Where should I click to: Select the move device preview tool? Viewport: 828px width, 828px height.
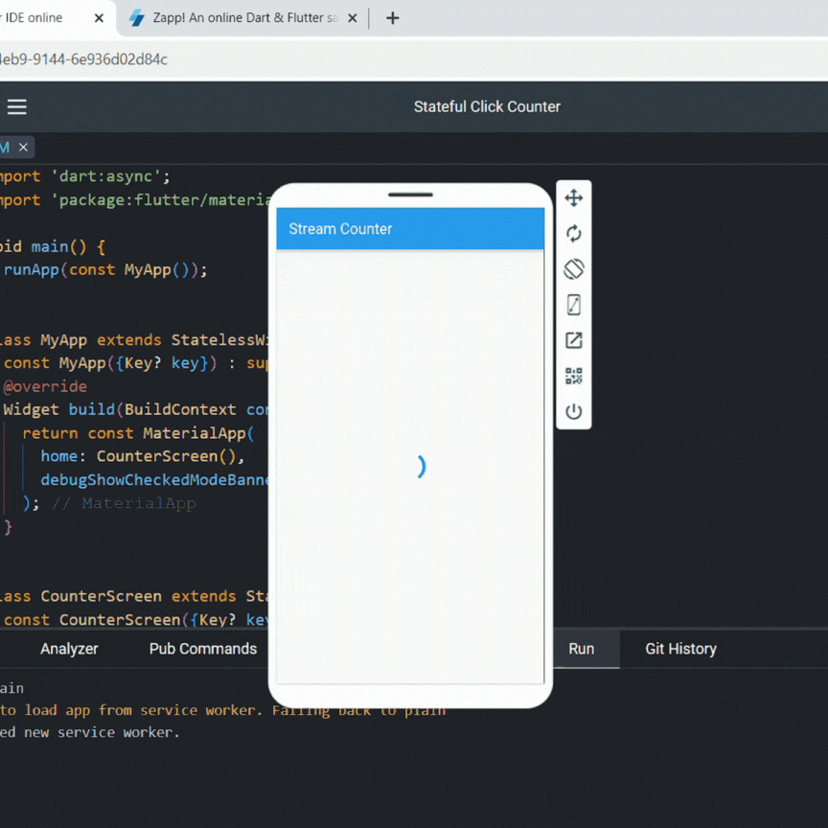click(573, 197)
